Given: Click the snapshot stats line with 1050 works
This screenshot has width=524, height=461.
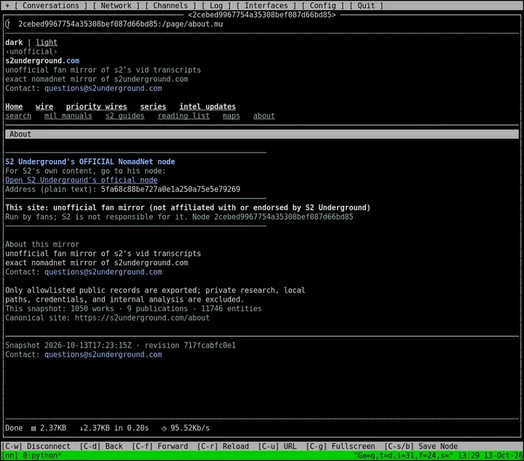Looking at the screenshot, I should [133, 308].
